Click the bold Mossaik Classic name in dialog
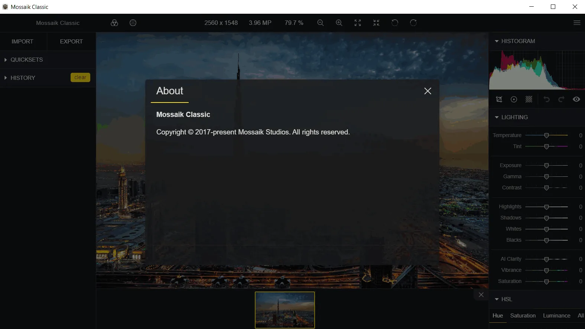The width and height of the screenshot is (585, 329). click(x=183, y=115)
